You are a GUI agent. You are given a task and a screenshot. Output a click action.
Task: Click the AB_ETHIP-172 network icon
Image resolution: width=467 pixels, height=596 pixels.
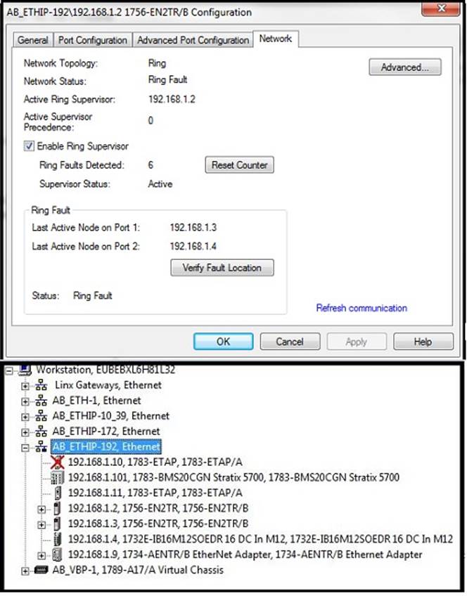pos(41,432)
